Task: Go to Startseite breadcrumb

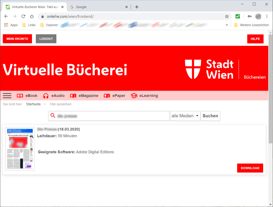Action: pyautogui.click(x=33, y=104)
